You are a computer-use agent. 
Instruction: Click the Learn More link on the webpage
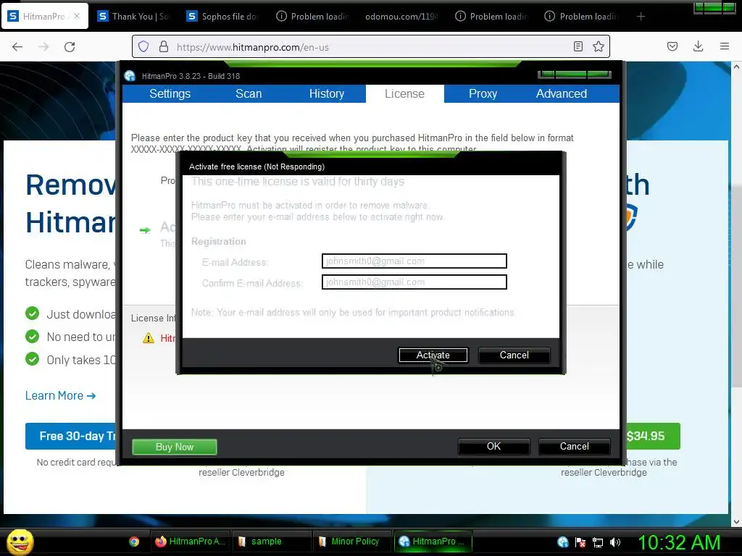pyautogui.click(x=61, y=396)
